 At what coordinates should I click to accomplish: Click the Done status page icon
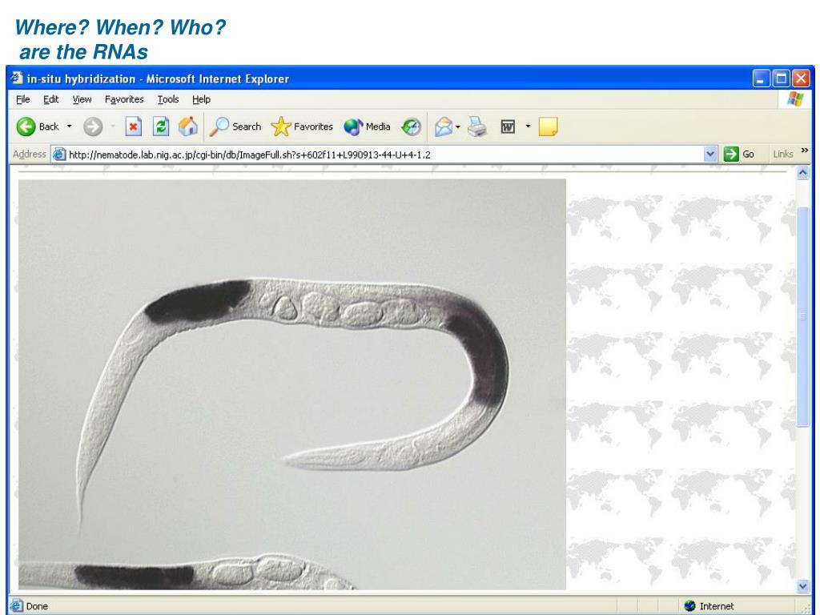17,605
